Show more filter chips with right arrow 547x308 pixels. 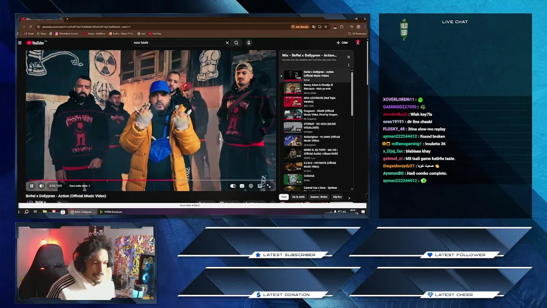(349, 198)
